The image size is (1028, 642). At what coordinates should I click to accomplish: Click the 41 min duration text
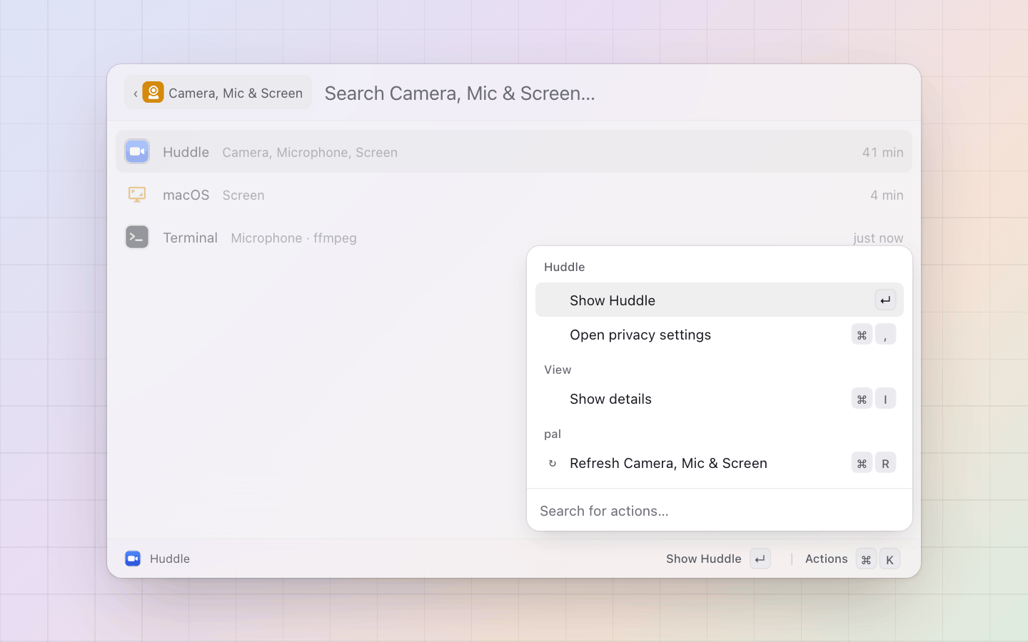point(882,153)
